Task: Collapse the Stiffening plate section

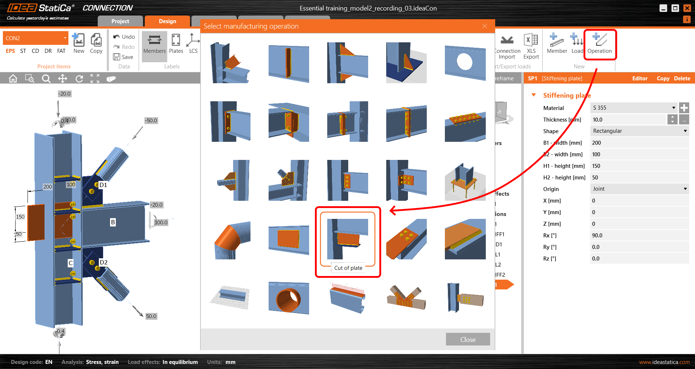Action: [534, 94]
